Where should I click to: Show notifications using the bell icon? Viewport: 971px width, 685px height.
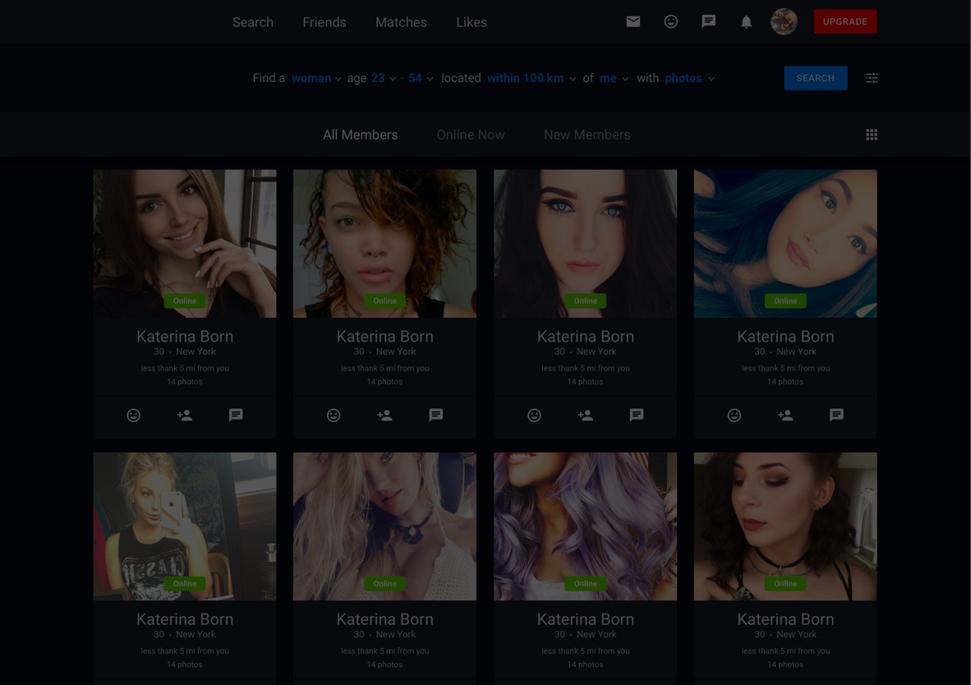746,22
